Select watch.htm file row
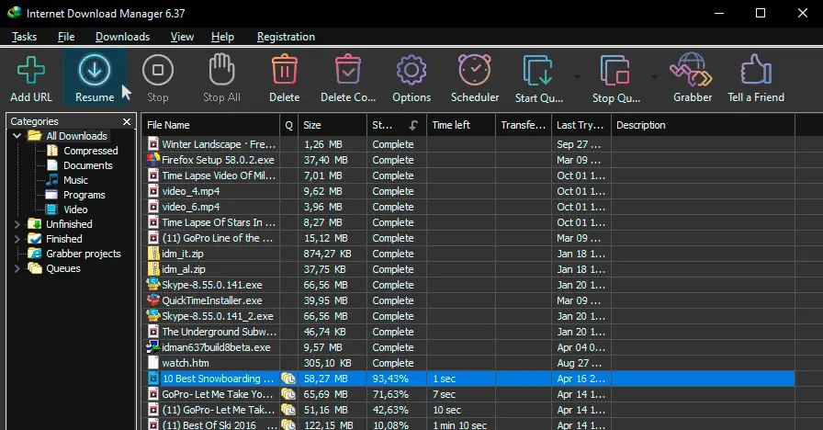The width and height of the screenshot is (823, 430). [468, 363]
